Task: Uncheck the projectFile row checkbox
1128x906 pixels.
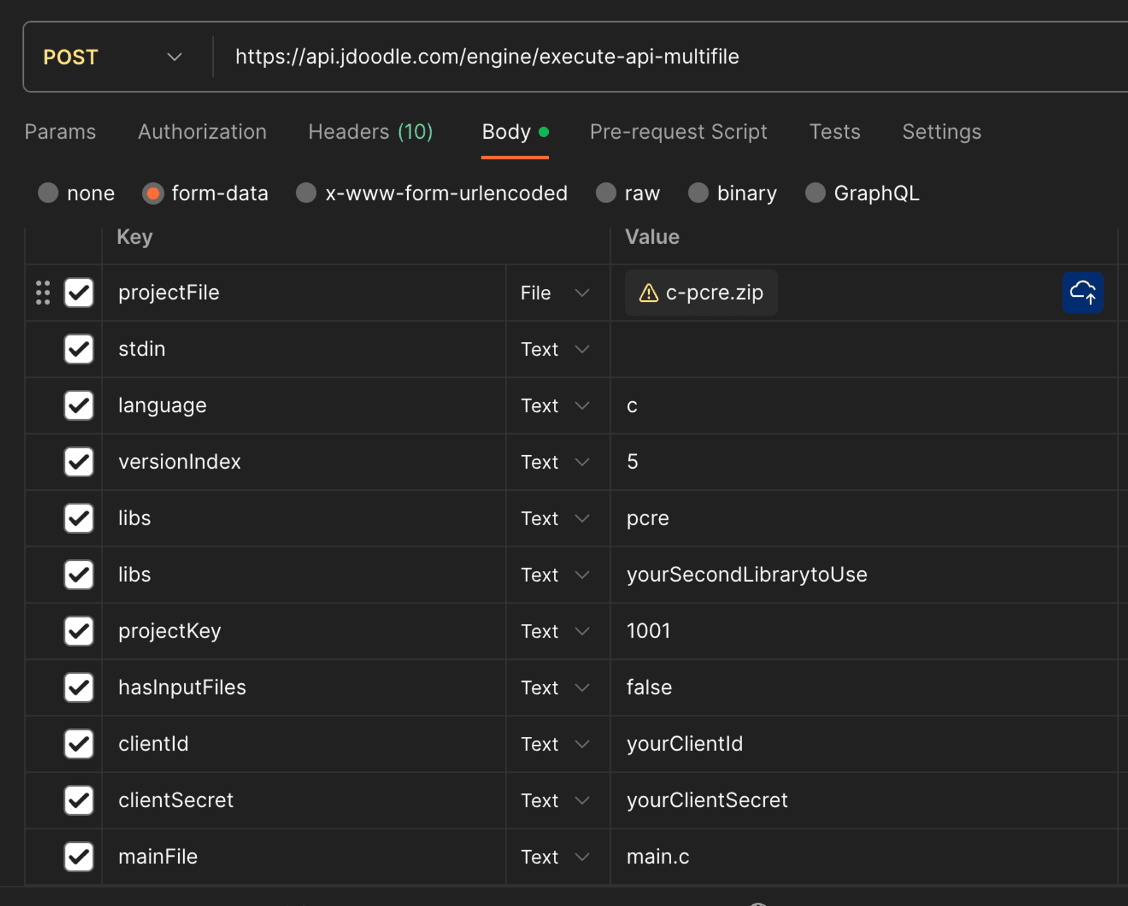Action: click(x=78, y=292)
